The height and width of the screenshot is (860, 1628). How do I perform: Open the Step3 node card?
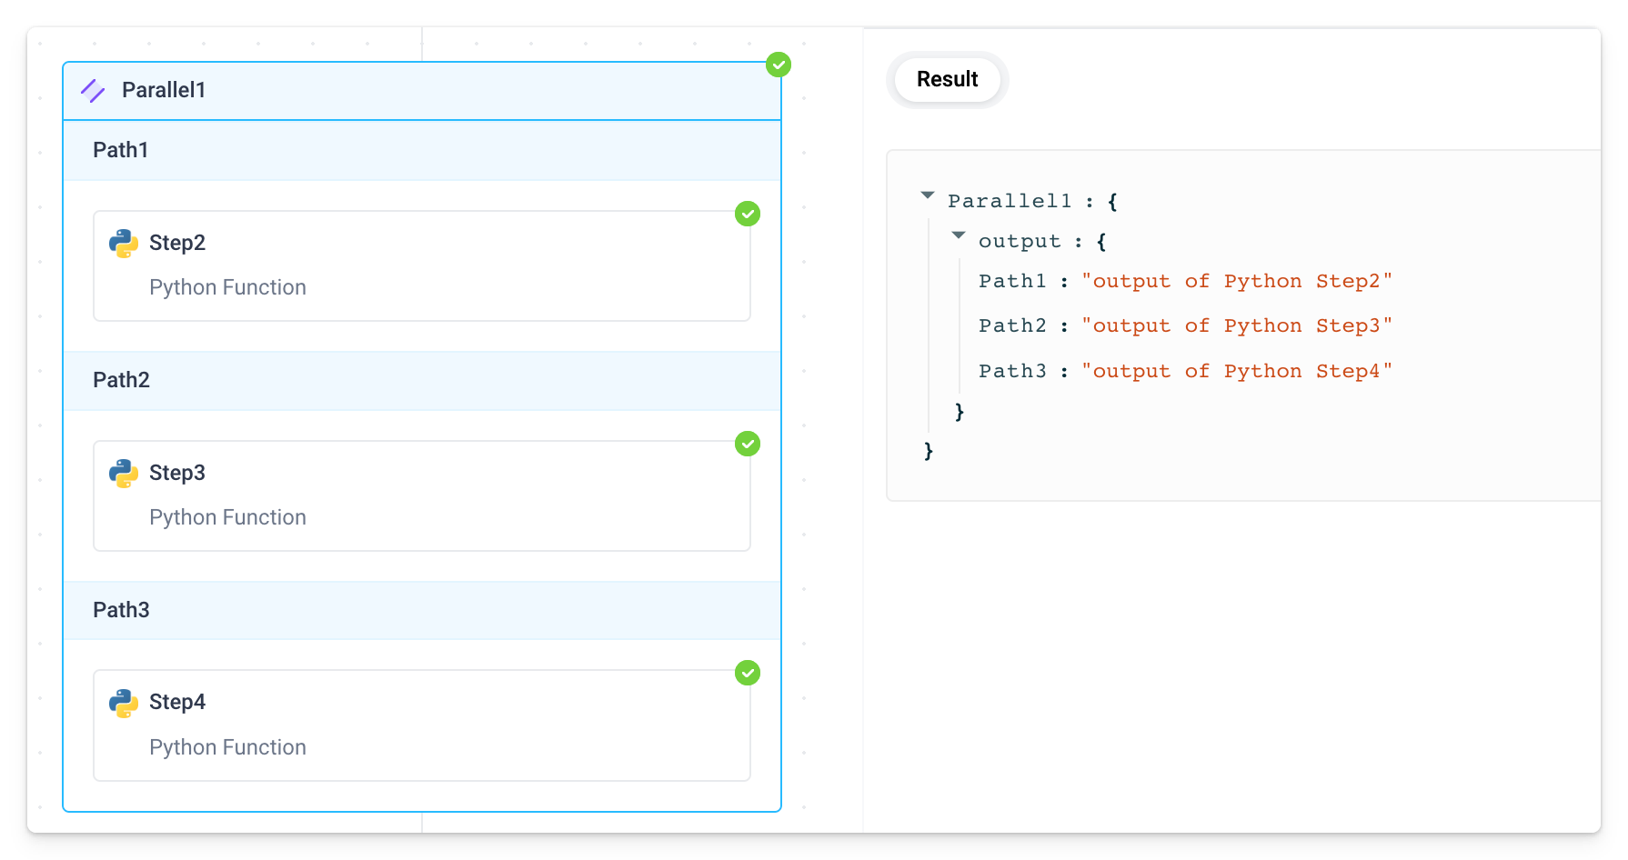coord(421,495)
